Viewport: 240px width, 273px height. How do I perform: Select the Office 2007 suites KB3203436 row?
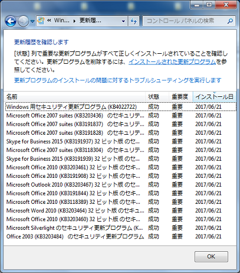coord(121,115)
